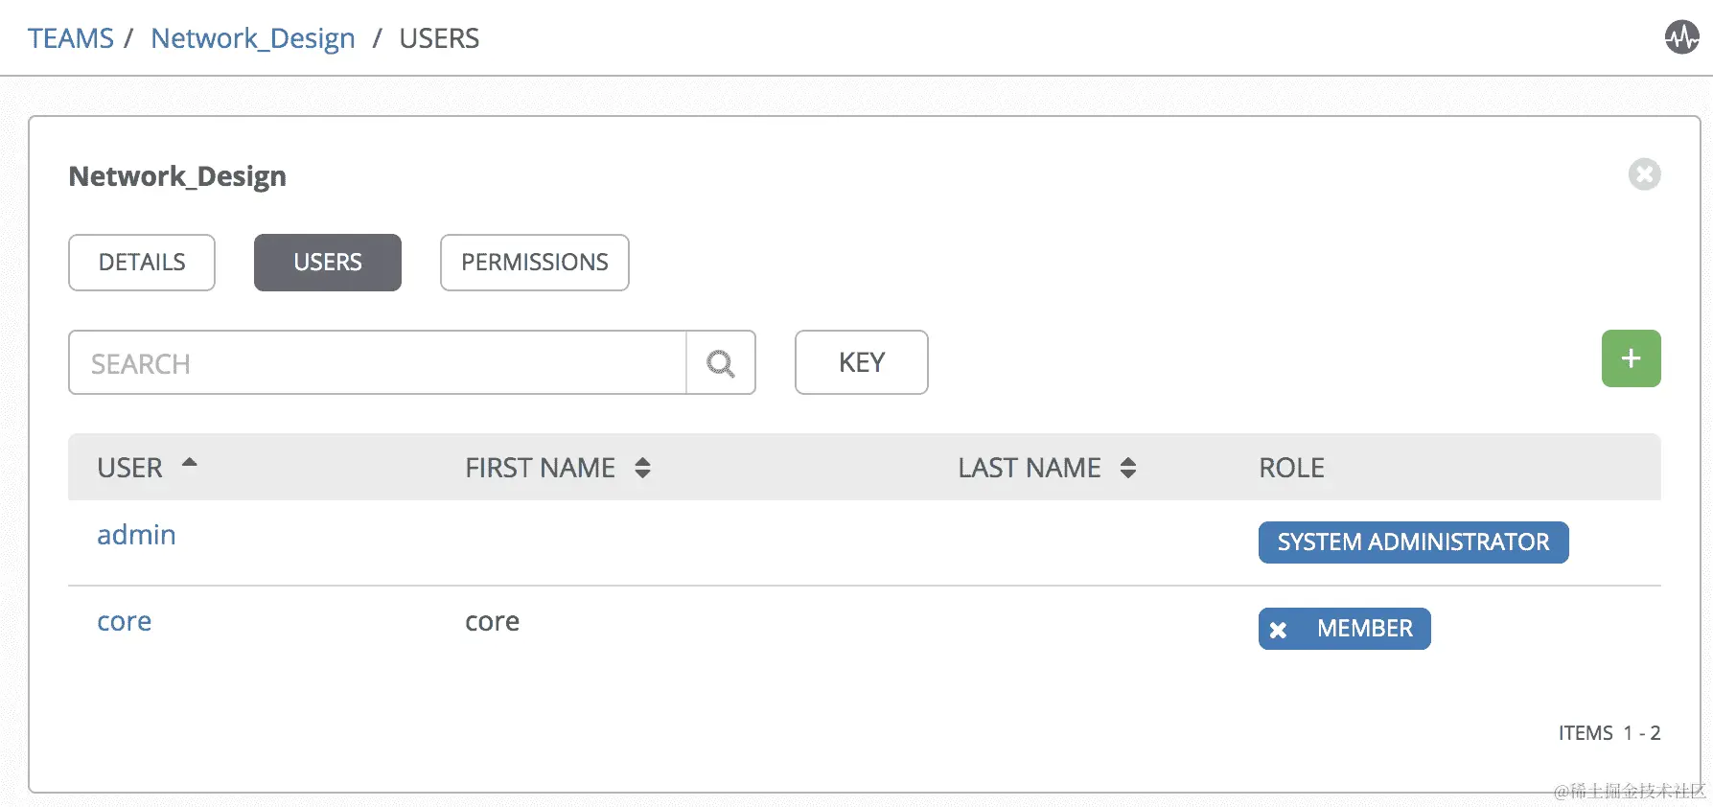Close the Network_Design panel
Image resolution: width=1713 pixels, height=807 pixels.
tap(1644, 174)
